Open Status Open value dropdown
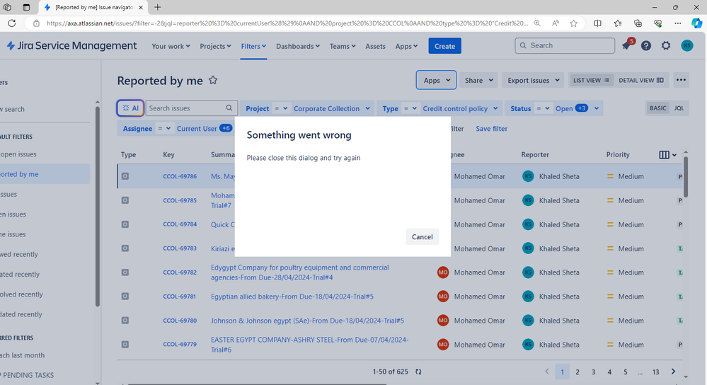This screenshot has width=707, height=385. click(x=577, y=109)
